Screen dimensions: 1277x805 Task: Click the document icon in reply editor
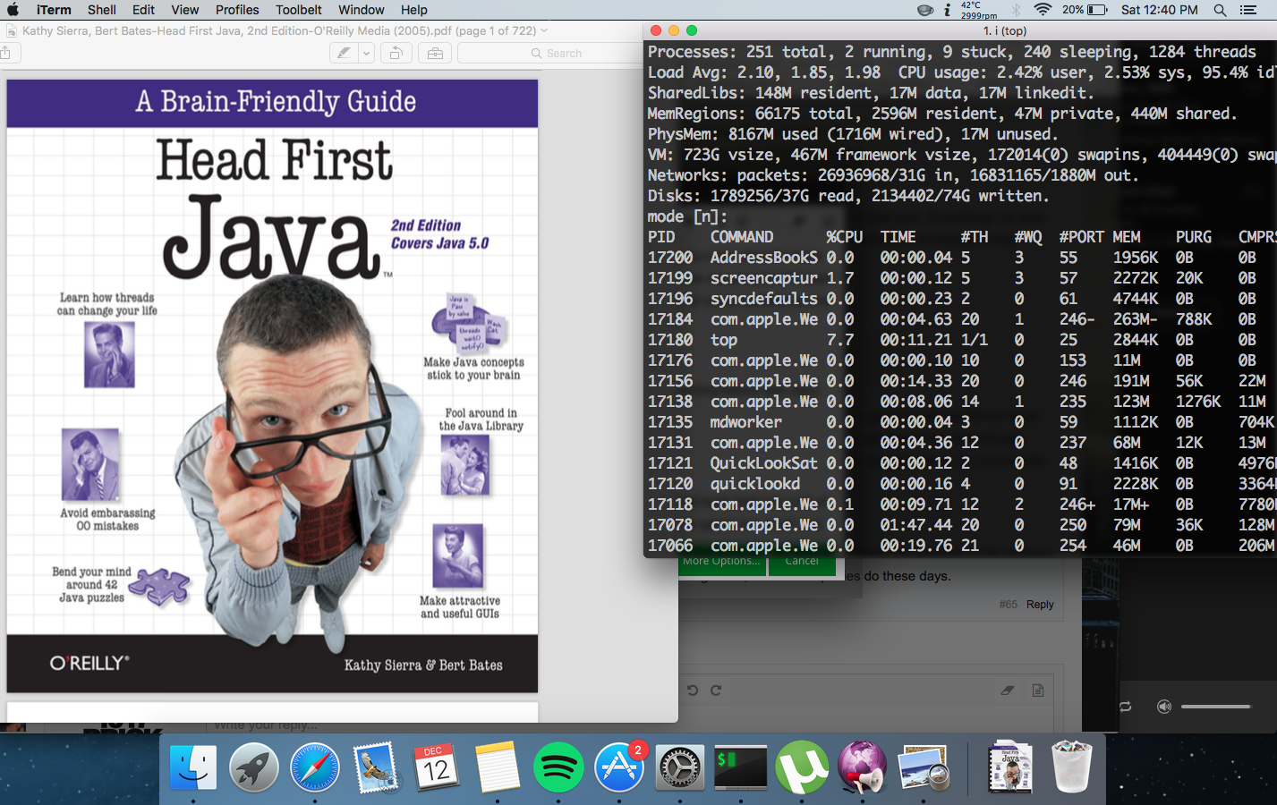tap(1038, 690)
